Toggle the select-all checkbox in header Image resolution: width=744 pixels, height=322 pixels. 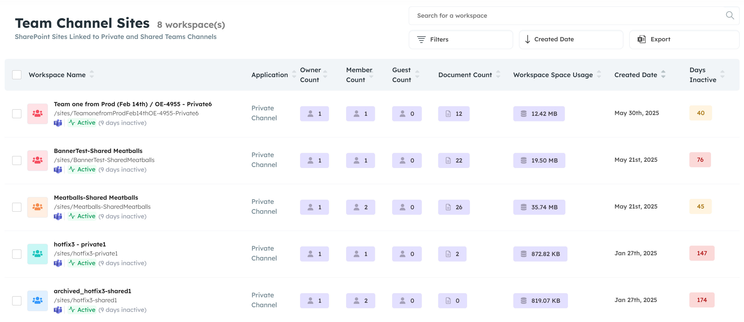click(17, 75)
